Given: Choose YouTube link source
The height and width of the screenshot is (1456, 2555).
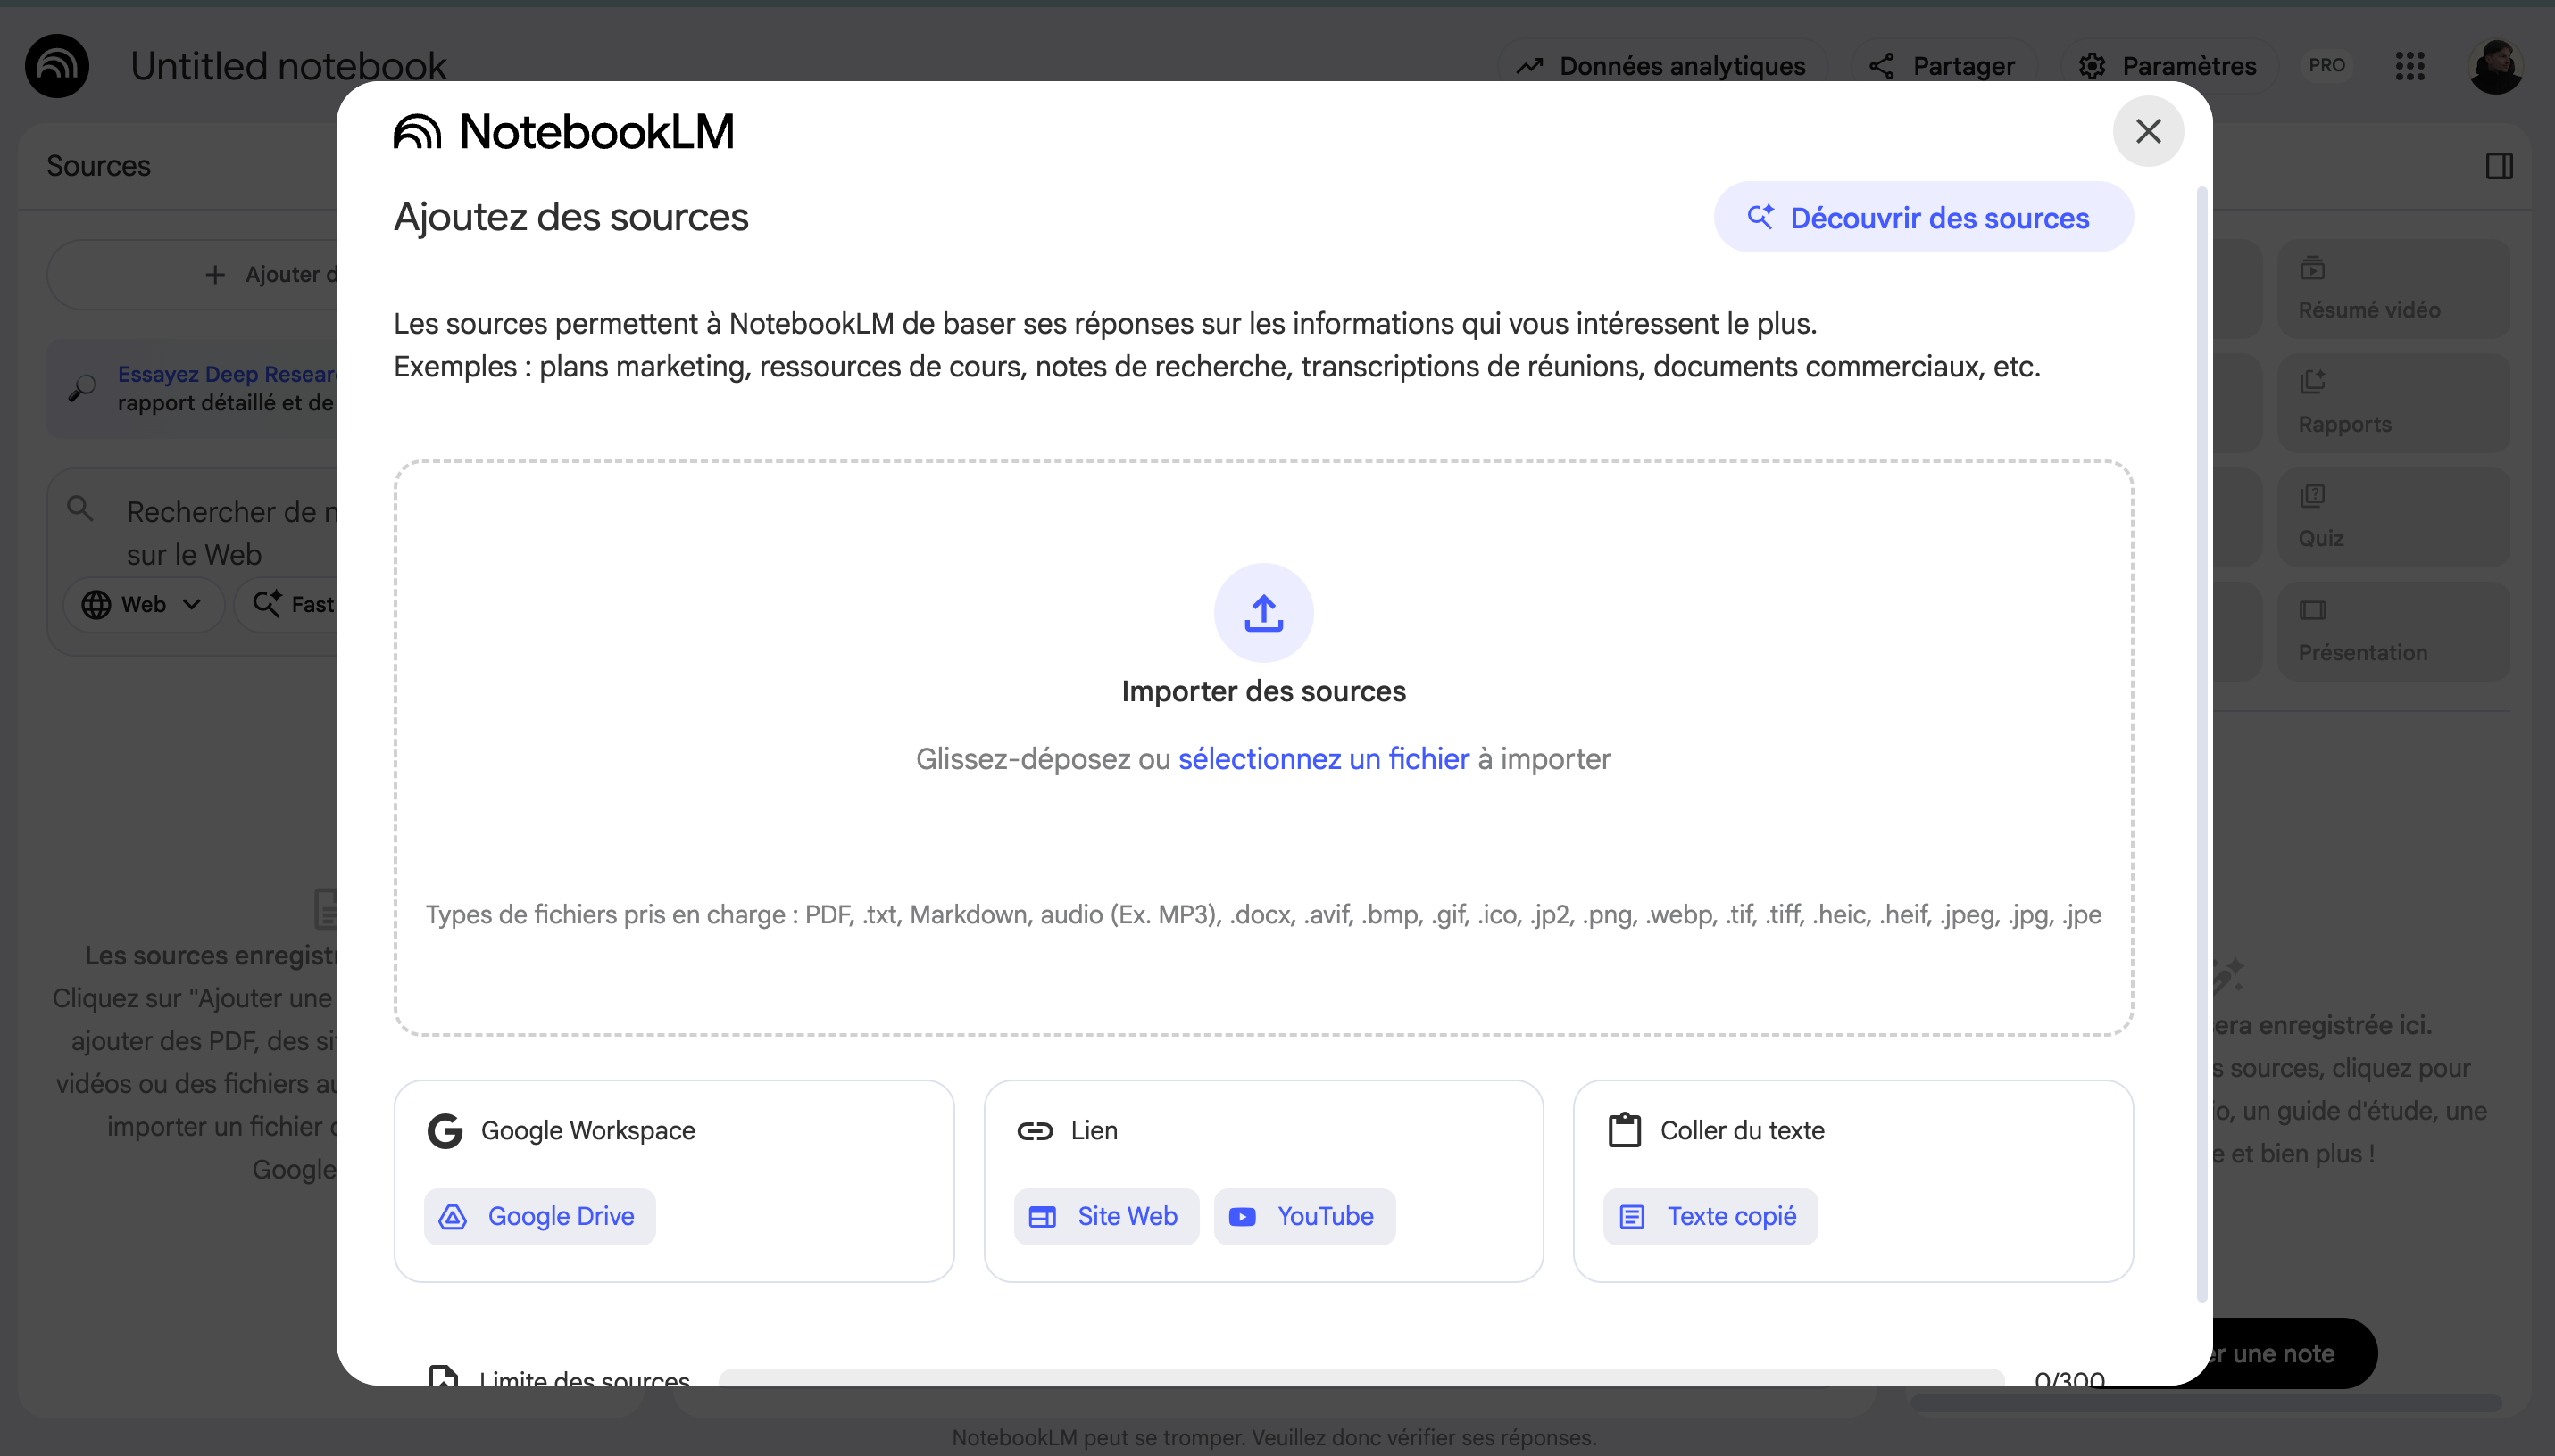Looking at the screenshot, I should pyautogui.click(x=1304, y=1216).
